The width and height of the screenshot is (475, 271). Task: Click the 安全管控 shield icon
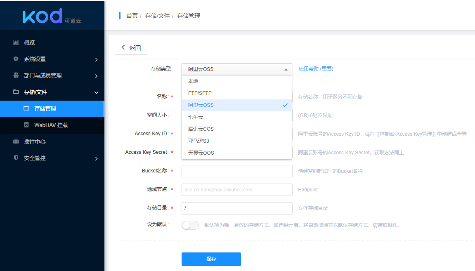[x=16, y=158]
